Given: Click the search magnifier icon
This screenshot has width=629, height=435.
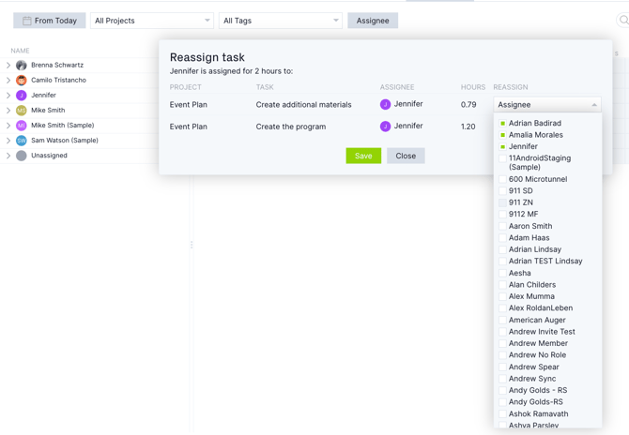Looking at the screenshot, I should tap(623, 20).
